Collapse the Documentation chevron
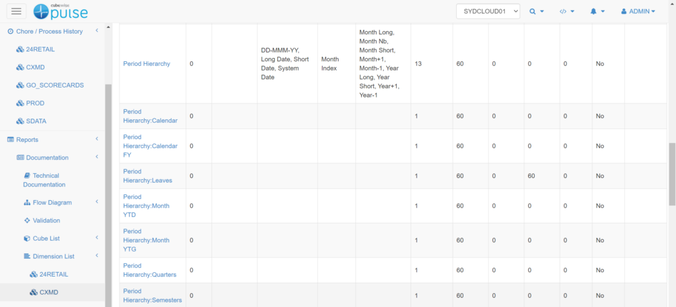Viewport: 676px width, 307px height. pos(97,157)
